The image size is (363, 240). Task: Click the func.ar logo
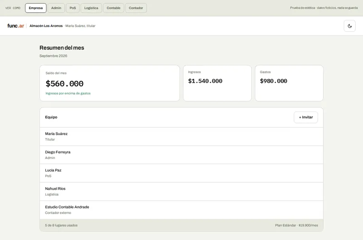(x=16, y=26)
